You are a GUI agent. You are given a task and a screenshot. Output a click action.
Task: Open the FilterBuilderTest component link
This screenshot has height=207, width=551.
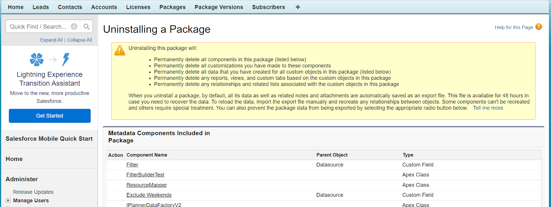[145, 175]
